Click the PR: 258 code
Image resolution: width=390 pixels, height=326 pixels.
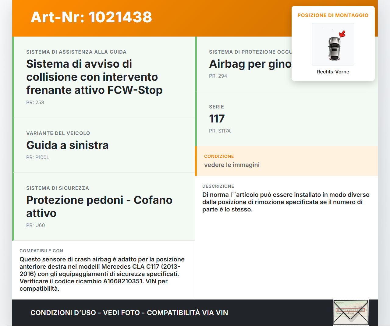pos(35,103)
